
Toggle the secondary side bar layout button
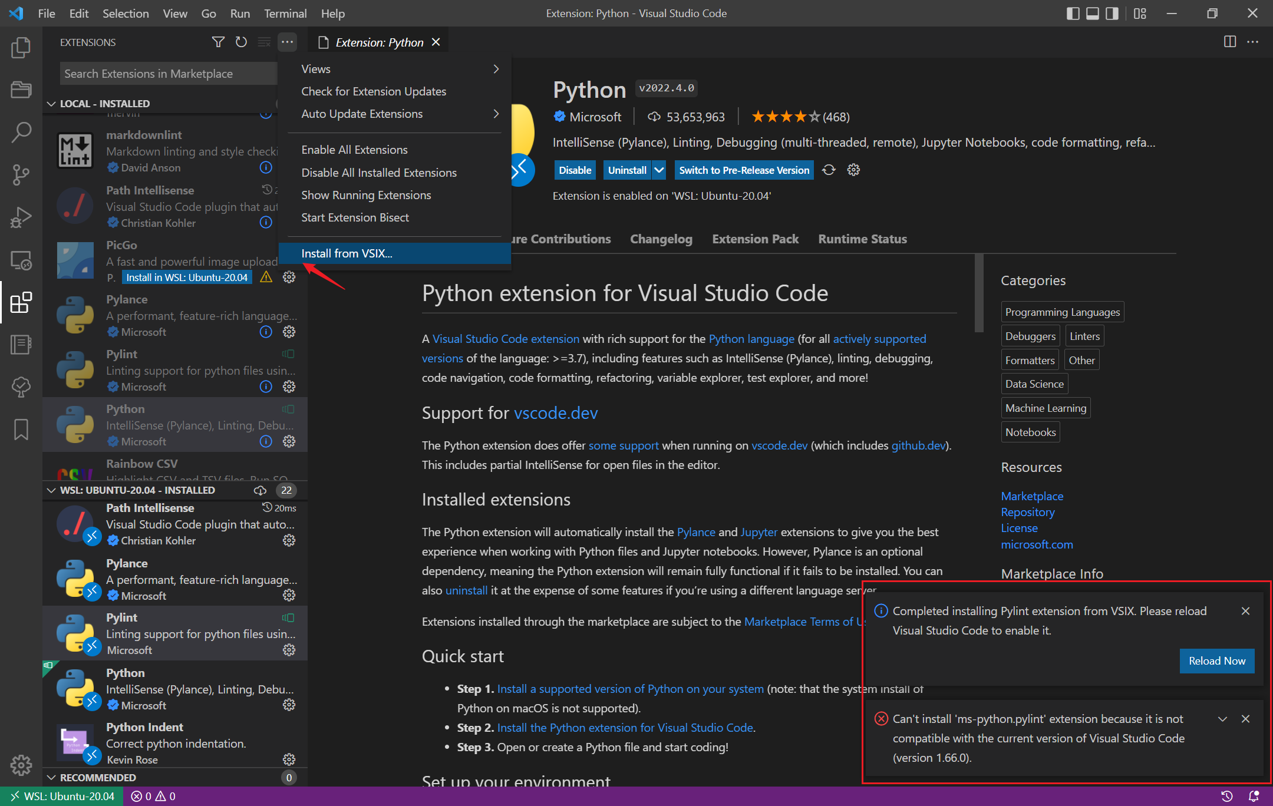[x=1112, y=14]
